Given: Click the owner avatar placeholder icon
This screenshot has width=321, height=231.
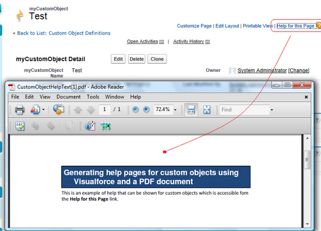Looking at the screenshot, I should click(232, 71).
